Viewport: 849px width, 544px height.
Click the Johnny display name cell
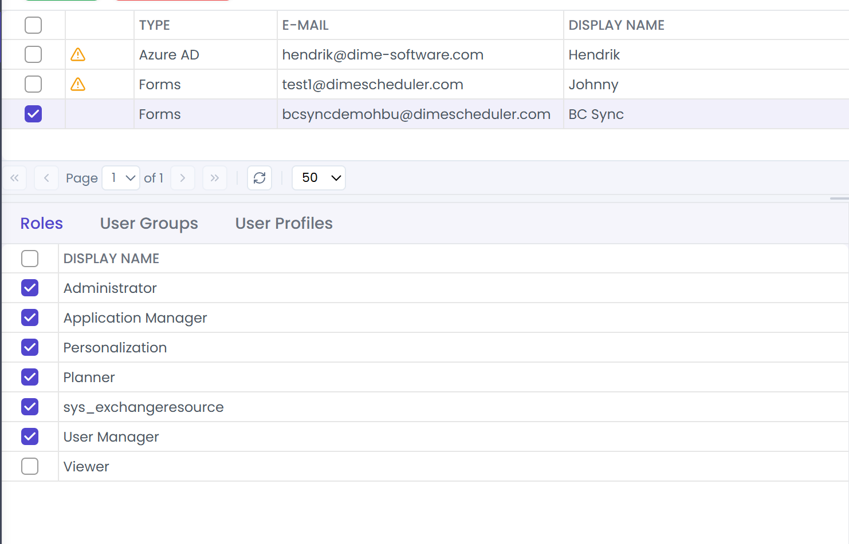click(x=706, y=85)
